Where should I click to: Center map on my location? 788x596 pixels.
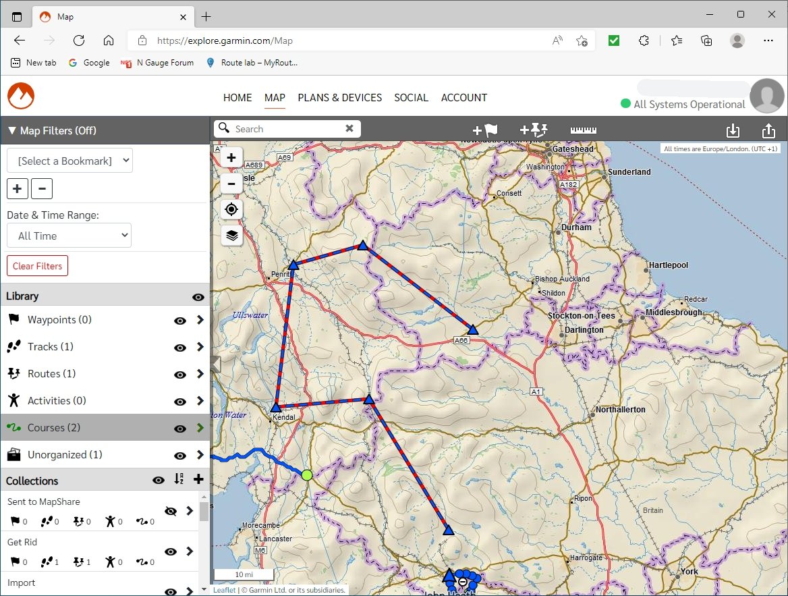[x=231, y=209]
